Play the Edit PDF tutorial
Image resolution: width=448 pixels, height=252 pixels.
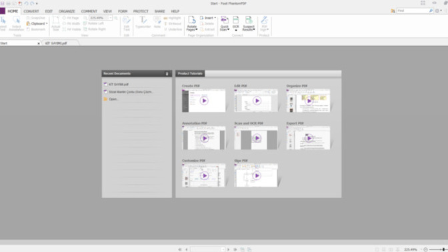[257, 101]
